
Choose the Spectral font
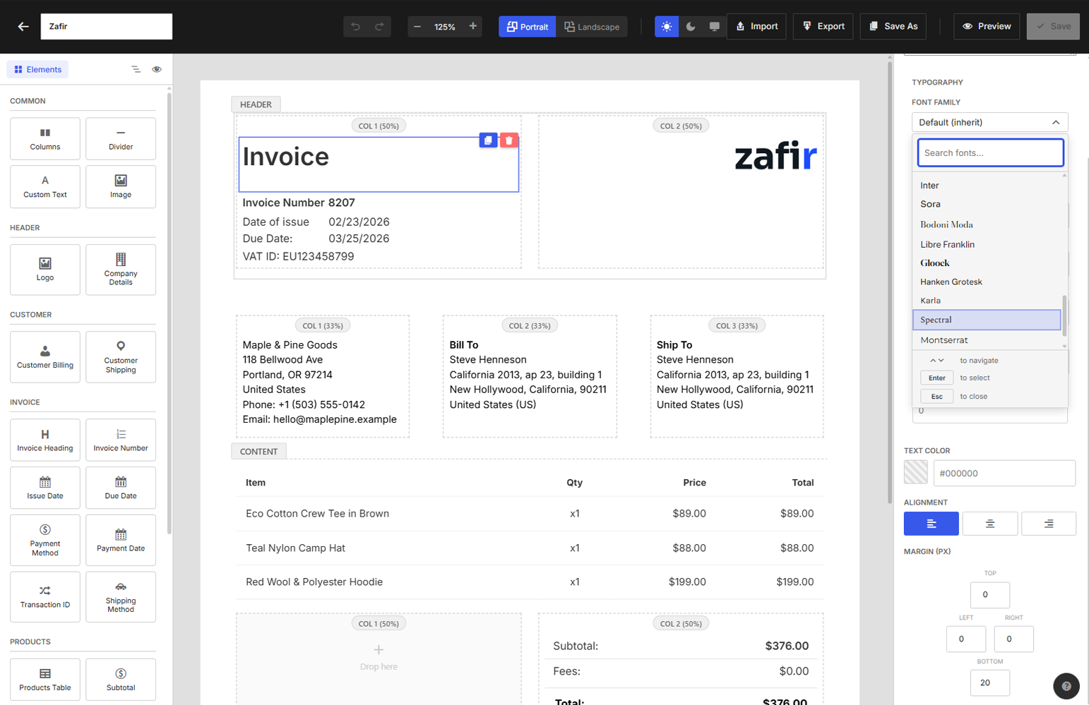coord(987,320)
